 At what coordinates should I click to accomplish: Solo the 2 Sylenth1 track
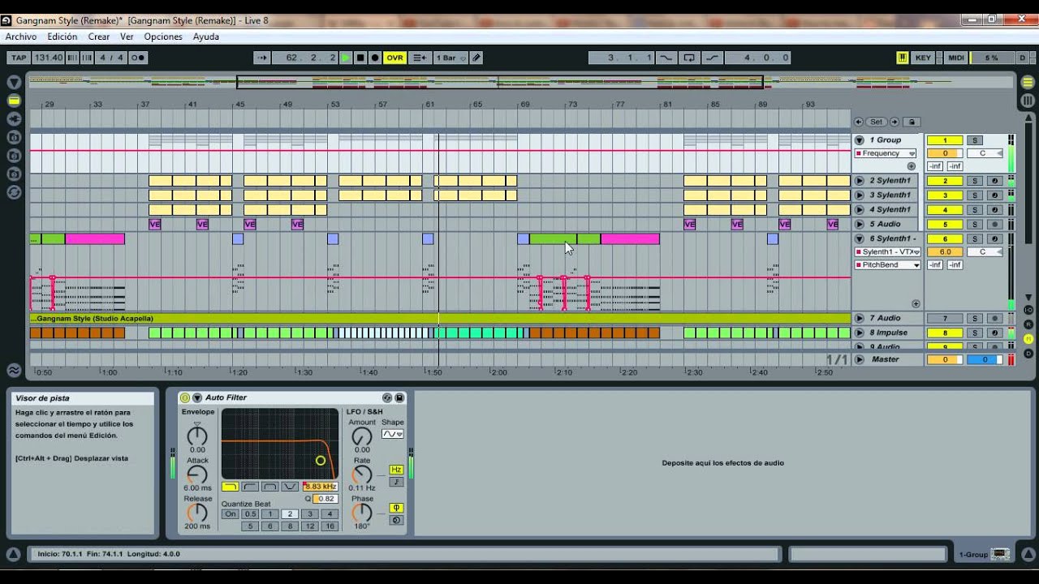coord(975,181)
